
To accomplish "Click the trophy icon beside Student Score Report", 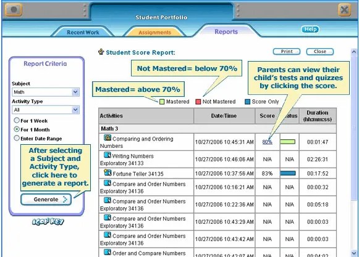I will coord(101,52).
